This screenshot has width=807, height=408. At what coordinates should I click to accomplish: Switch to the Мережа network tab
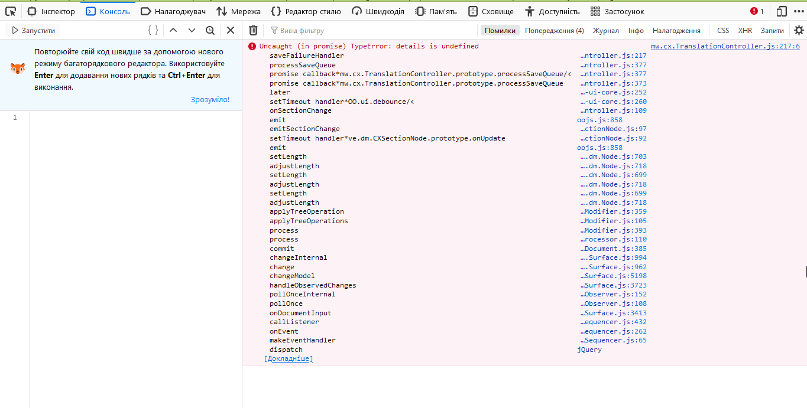coord(238,11)
